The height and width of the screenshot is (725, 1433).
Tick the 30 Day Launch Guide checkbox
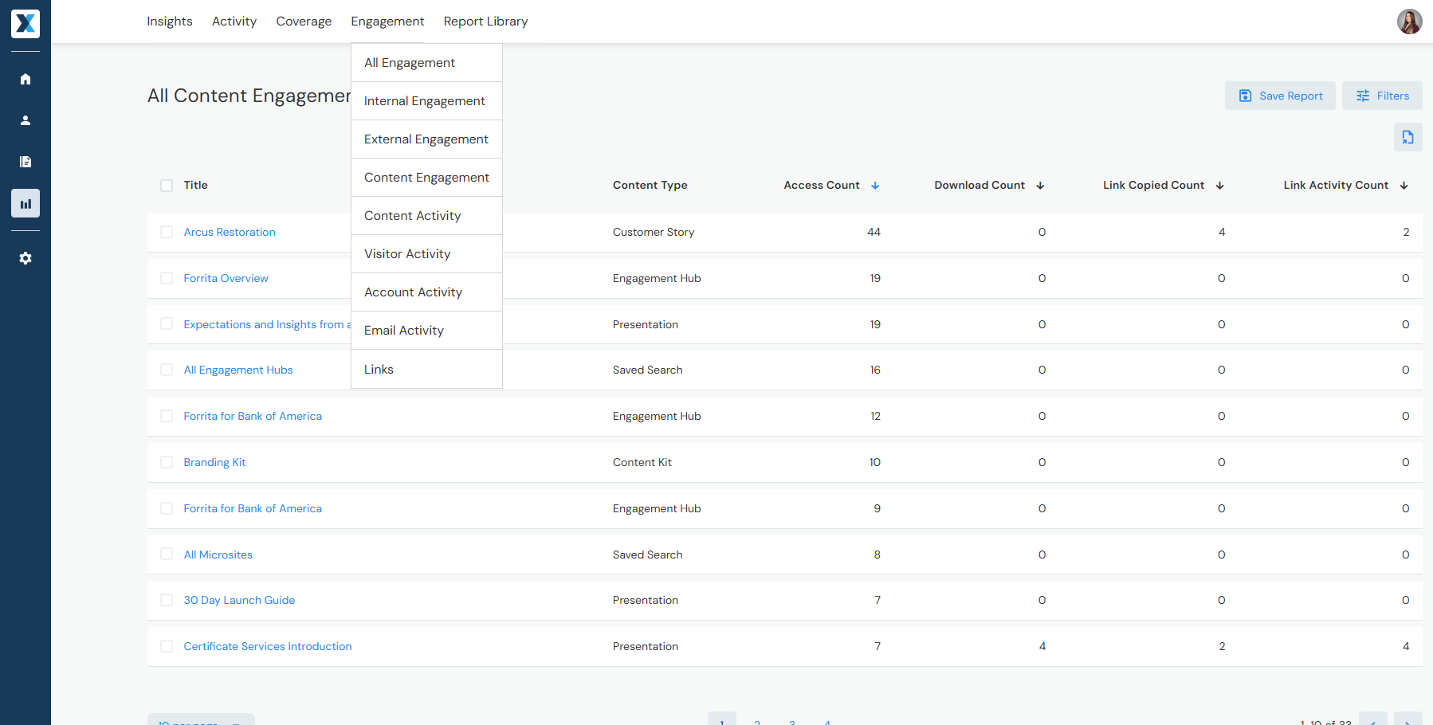(167, 600)
